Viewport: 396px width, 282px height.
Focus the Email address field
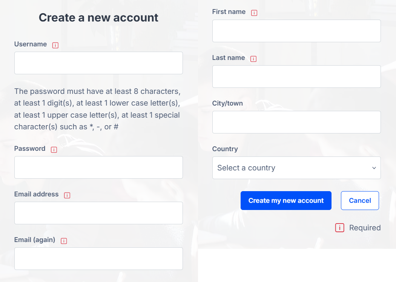(x=98, y=213)
